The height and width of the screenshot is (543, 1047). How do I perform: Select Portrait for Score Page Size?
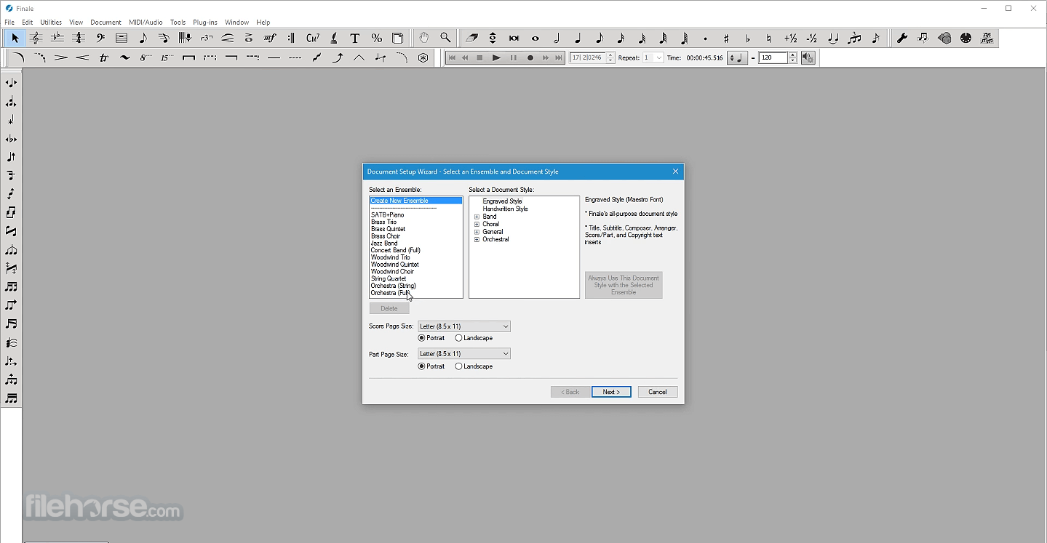(x=431, y=338)
